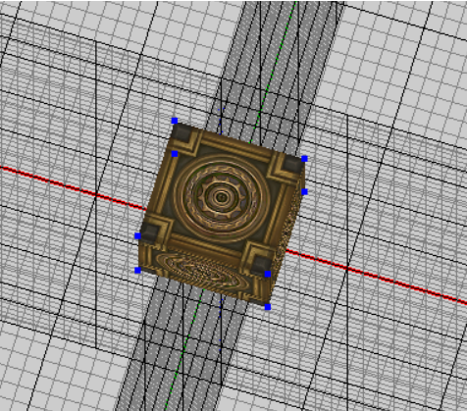The width and height of the screenshot is (467, 411).
Task: Click the red axis line left of the cube
Action: coord(74,188)
